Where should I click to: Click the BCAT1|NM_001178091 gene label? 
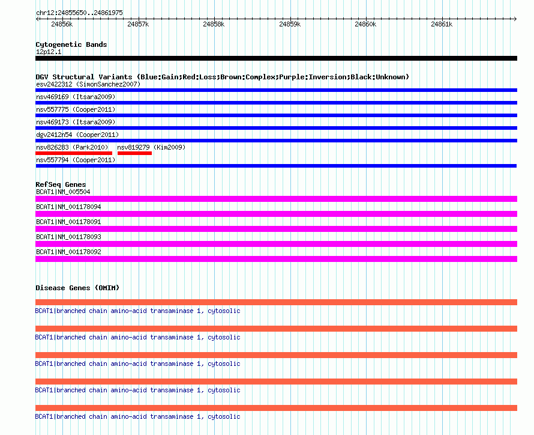coord(68,222)
